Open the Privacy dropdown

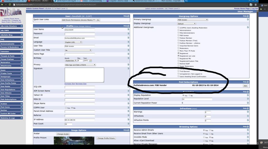pyautogui.click(x=80, y=65)
